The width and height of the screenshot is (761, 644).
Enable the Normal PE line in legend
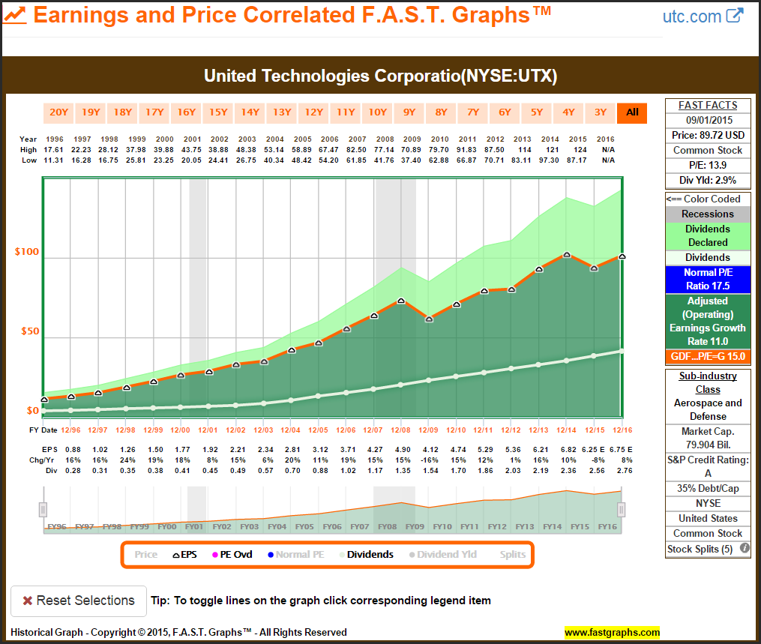[295, 555]
